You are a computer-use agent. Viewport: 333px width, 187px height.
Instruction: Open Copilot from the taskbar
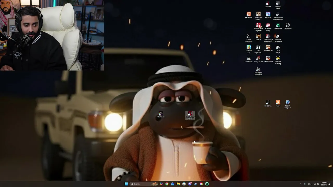click(x=161, y=184)
